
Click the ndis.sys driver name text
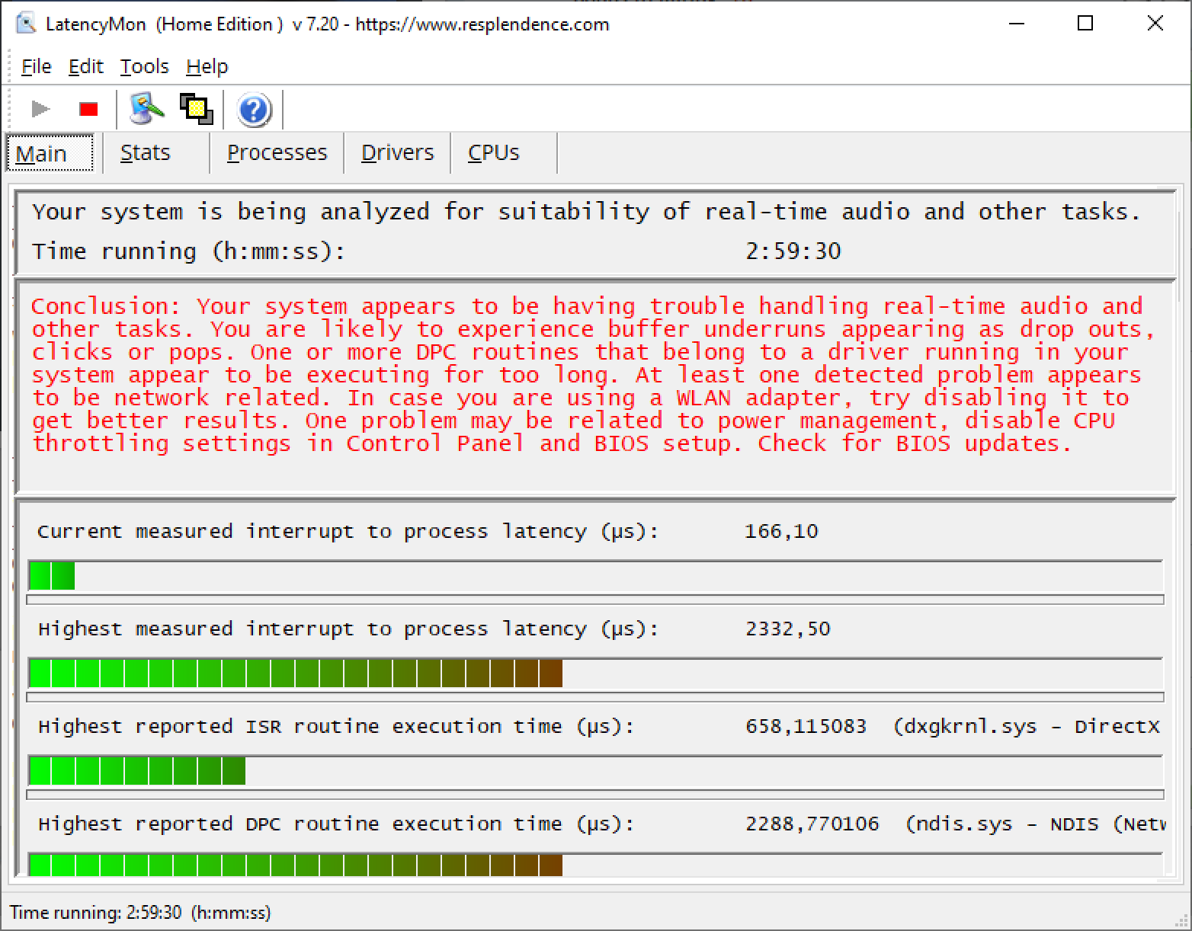pos(965,824)
